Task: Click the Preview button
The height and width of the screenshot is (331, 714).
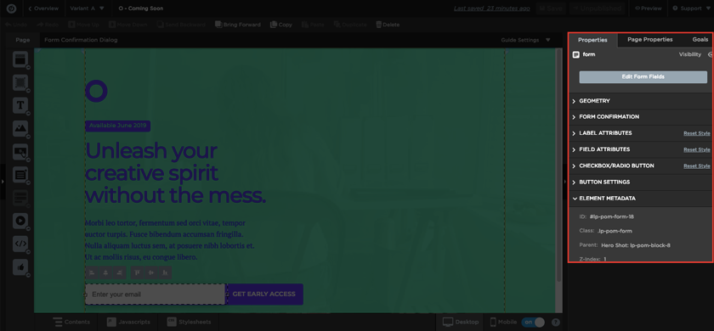Action: click(649, 8)
